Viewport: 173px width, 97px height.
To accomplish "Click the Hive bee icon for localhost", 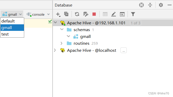I will tap(63, 50).
